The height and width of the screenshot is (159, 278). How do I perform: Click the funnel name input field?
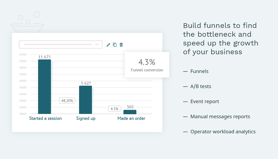[x=61, y=45]
